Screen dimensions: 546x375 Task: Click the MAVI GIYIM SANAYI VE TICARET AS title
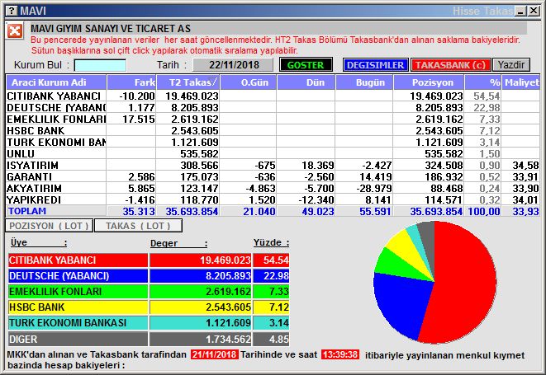(x=111, y=29)
